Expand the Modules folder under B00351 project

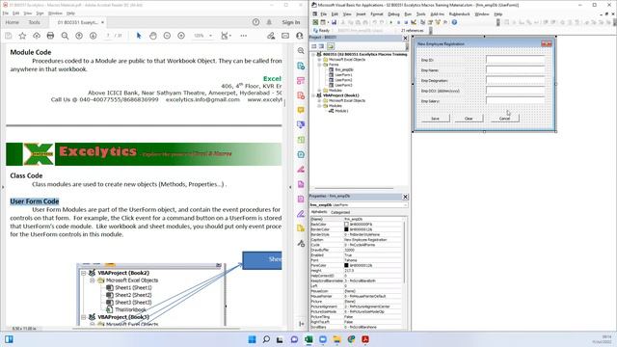(319, 90)
